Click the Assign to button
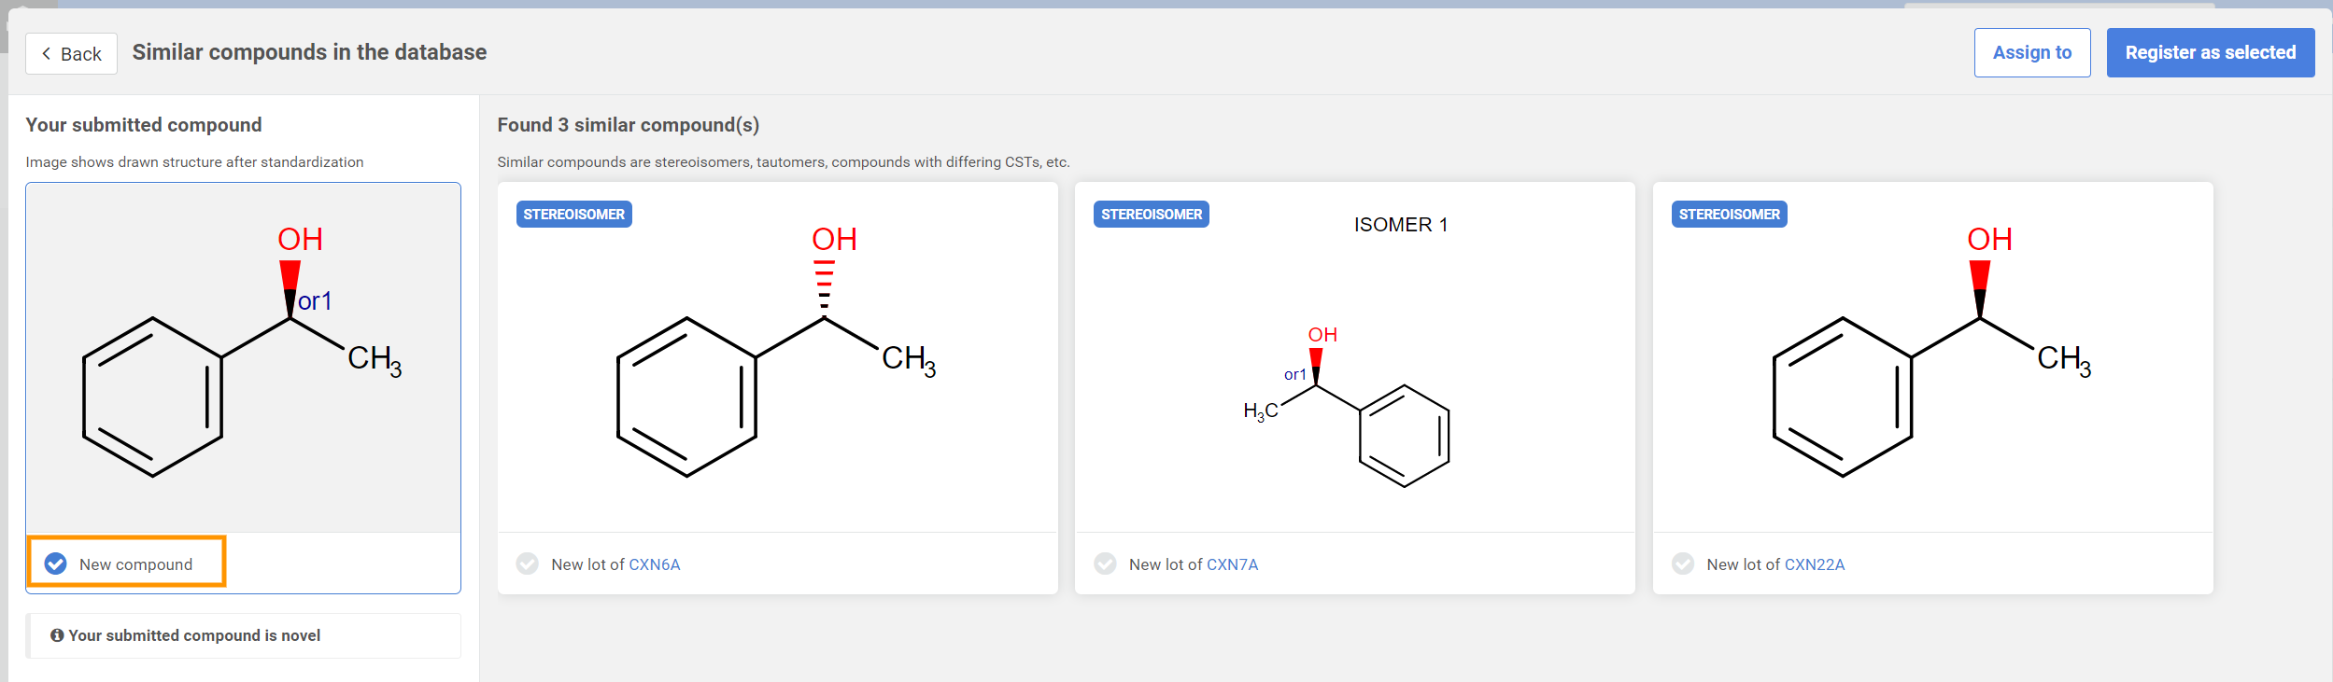2333x682 pixels. coord(2031,53)
